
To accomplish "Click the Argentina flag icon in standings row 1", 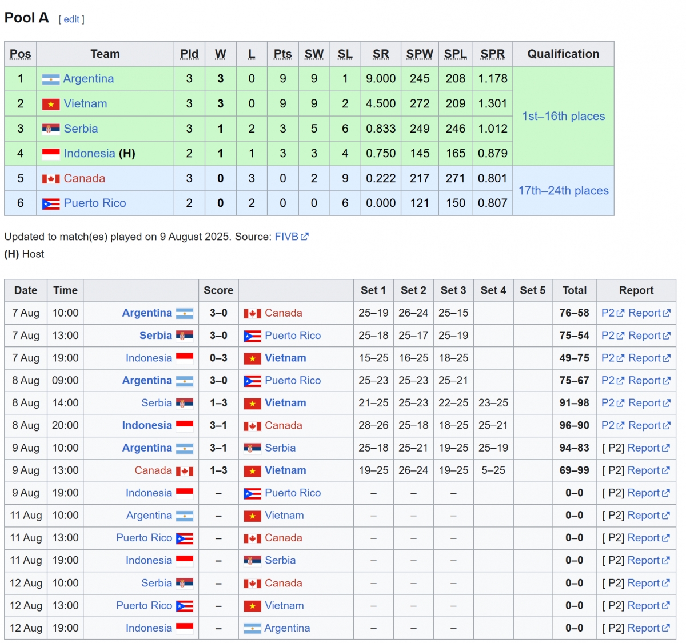I will 50,79.
